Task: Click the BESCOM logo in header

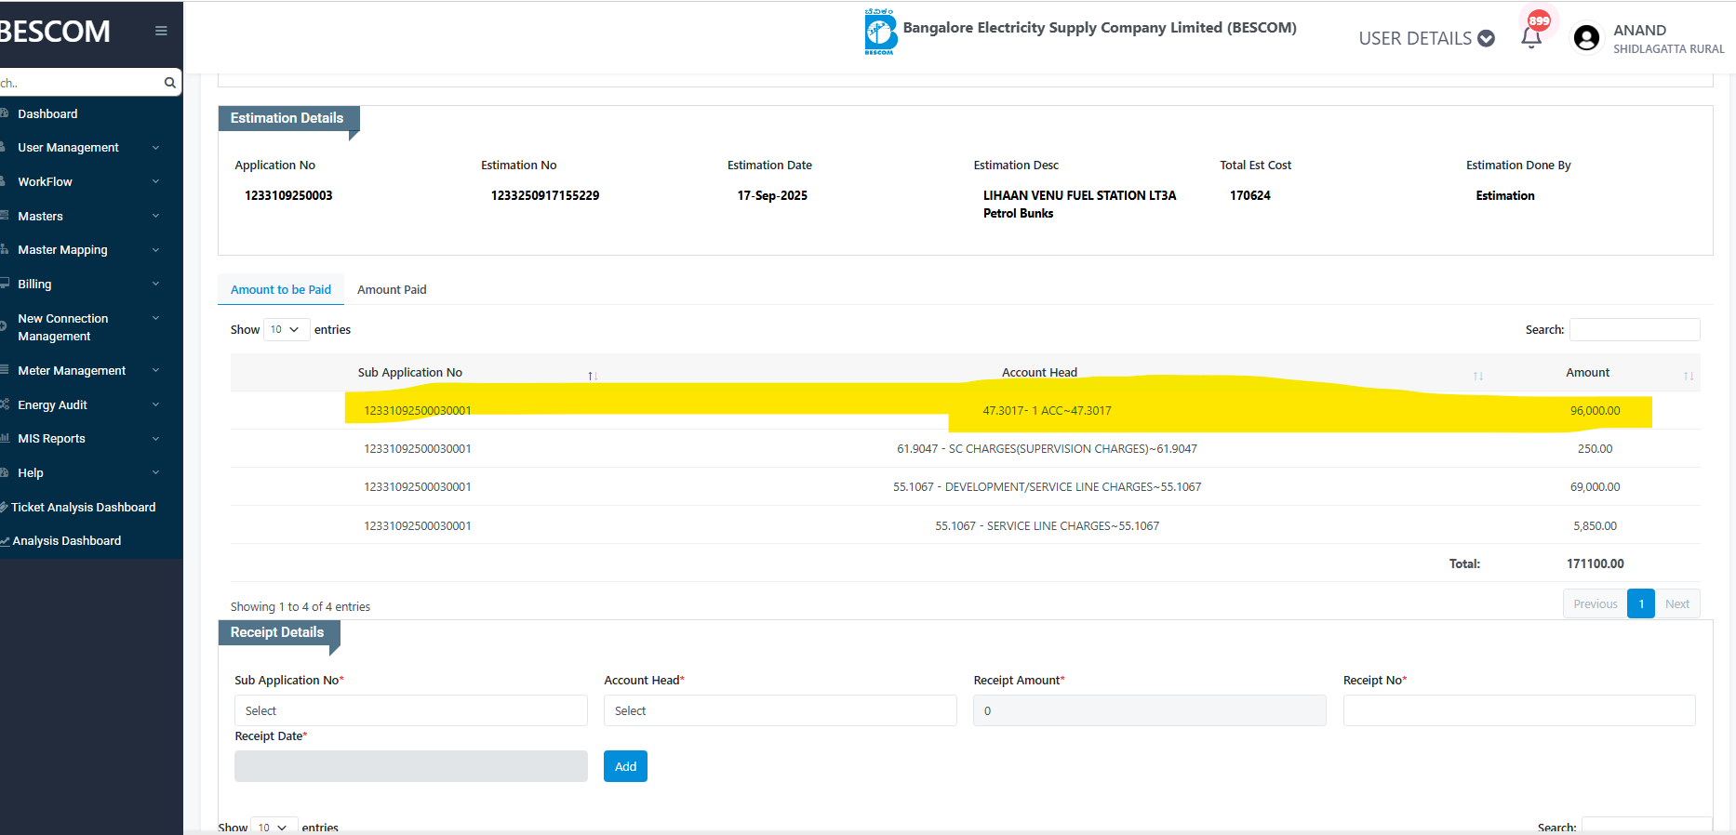Action: 880,33
